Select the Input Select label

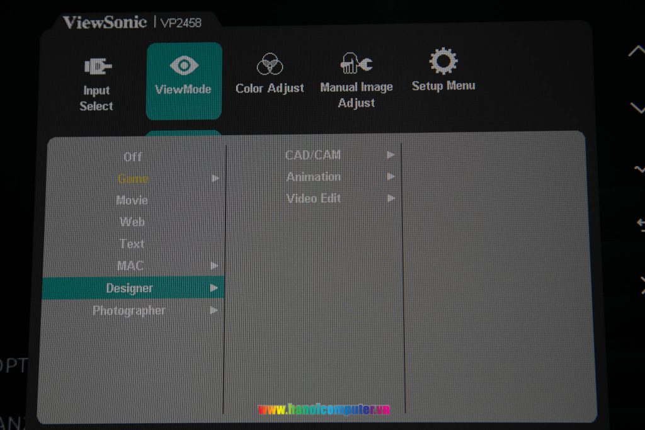tap(96, 98)
